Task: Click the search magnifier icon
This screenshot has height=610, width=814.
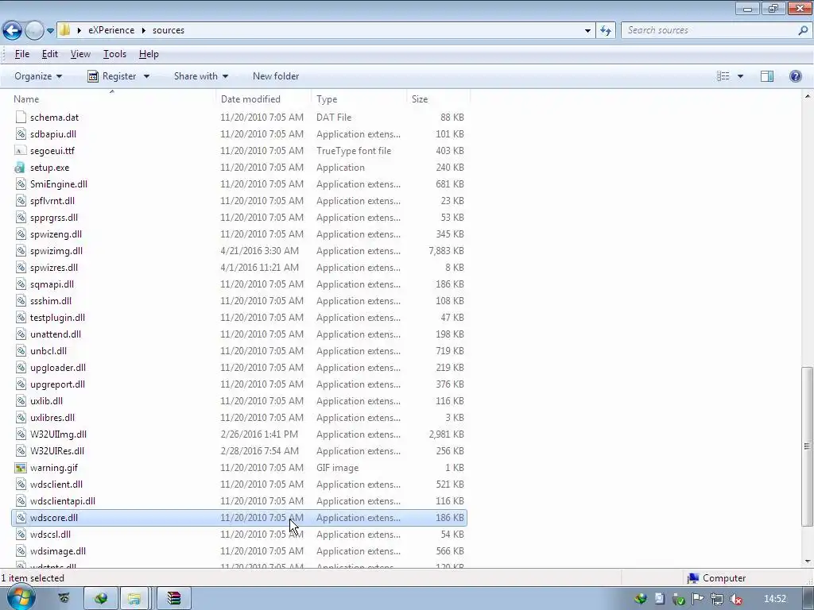Action: 803,30
